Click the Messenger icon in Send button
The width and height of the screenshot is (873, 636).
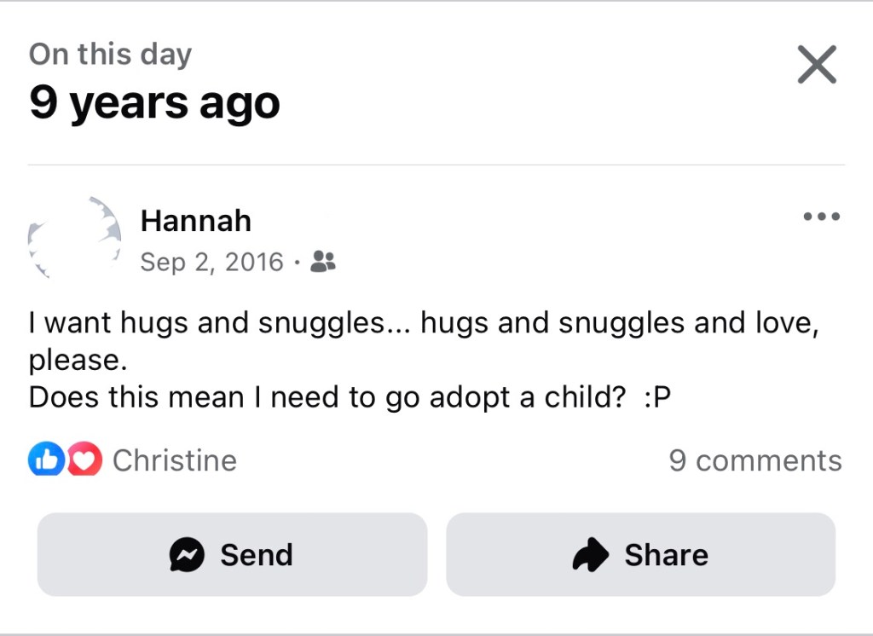pos(188,555)
